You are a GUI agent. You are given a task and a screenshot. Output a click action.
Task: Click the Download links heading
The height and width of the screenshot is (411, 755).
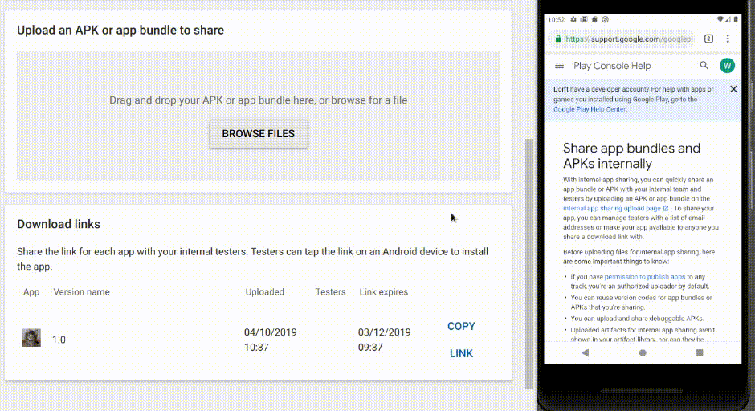click(x=59, y=224)
